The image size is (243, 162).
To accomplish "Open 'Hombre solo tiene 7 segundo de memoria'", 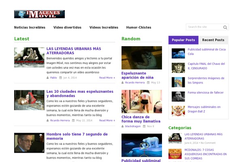I will (77, 136).
